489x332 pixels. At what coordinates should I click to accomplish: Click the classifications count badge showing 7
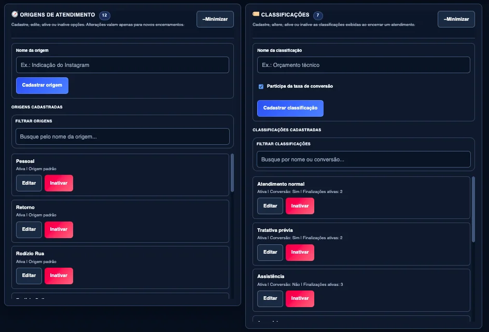[318, 15]
